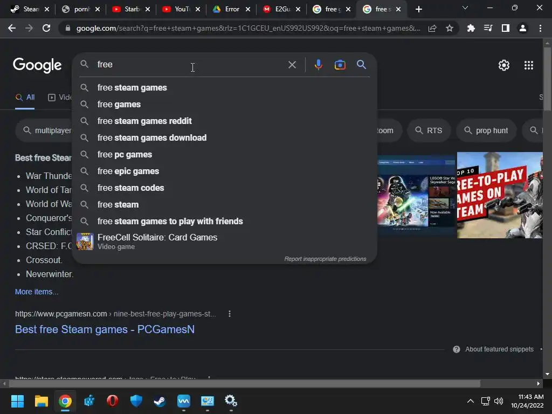Choose suggestion 'free epic games'

click(x=225, y=171)
